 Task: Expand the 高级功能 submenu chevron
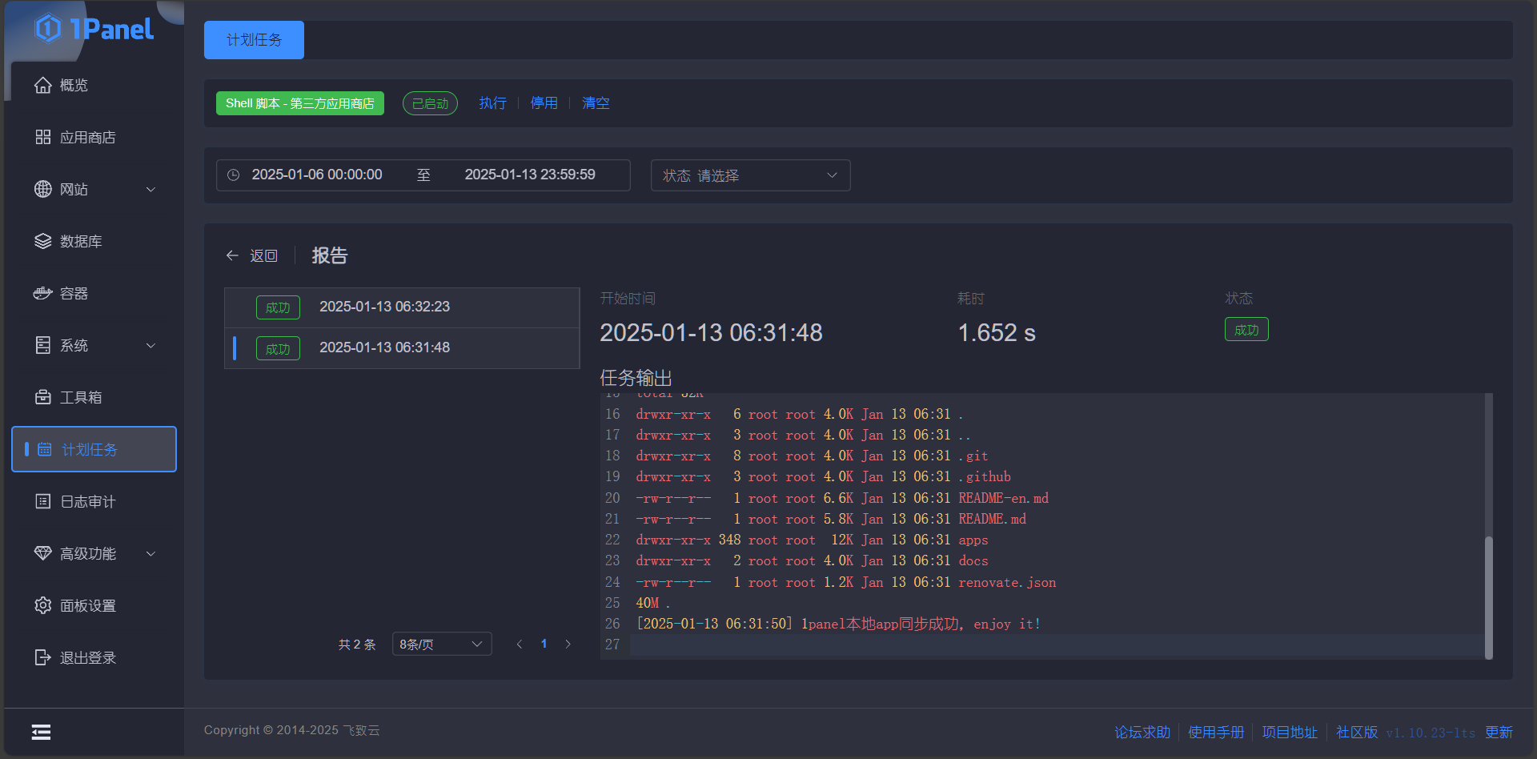coord(150,554)
